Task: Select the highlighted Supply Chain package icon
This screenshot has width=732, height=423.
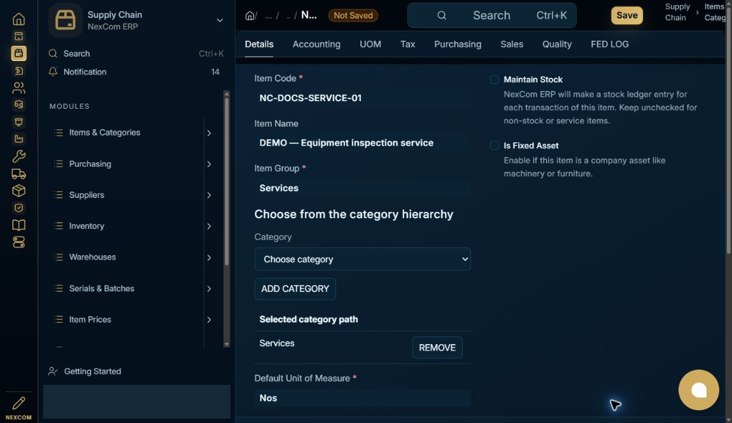Action: click(18, 53)
